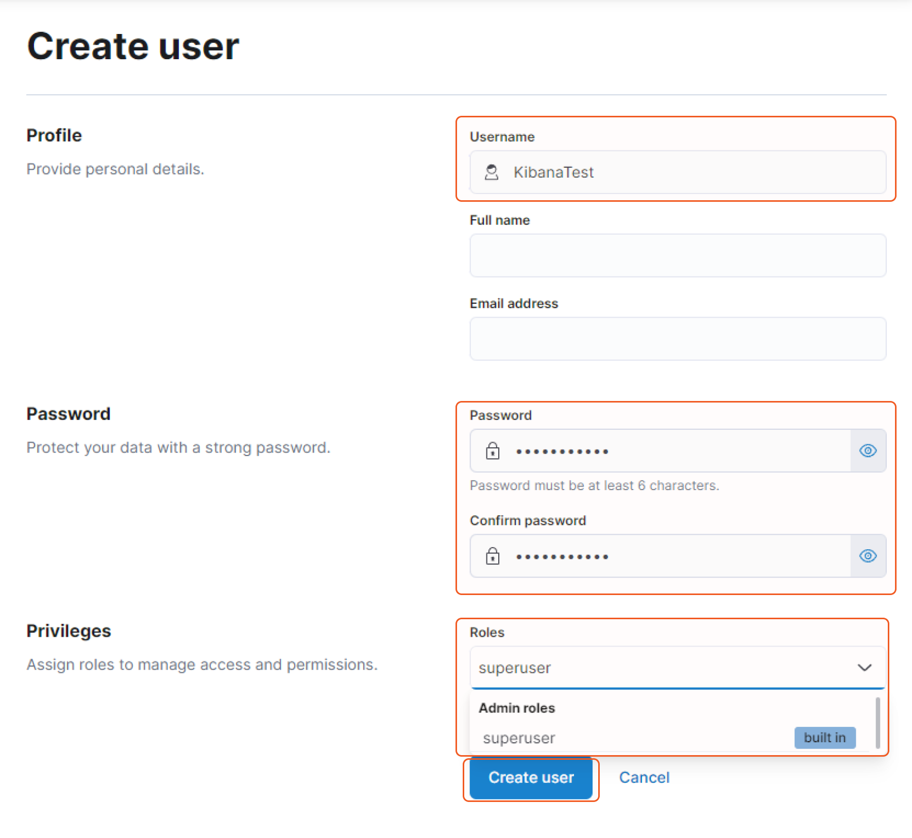Click into the Full name input field
This screenshot has width=912, height=838.
coord(678,255)
